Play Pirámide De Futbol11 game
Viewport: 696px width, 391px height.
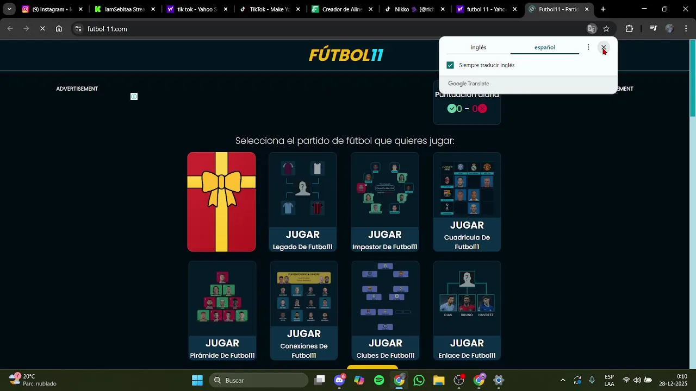coord(222,311)
